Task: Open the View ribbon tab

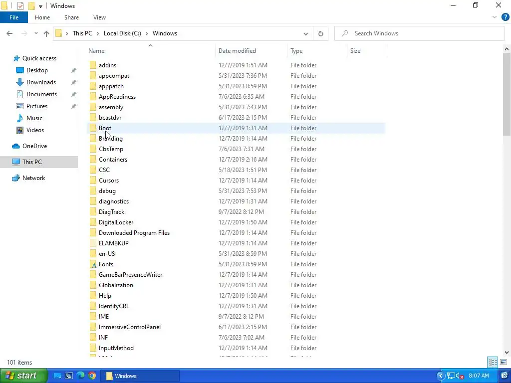Action: tap(99, 17)
